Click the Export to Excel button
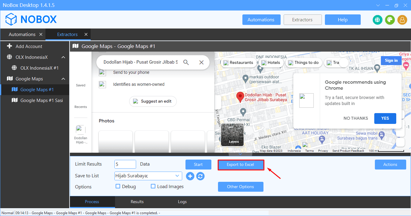The height and width of the screenshot is (216, 411). [x=241, y=165]
